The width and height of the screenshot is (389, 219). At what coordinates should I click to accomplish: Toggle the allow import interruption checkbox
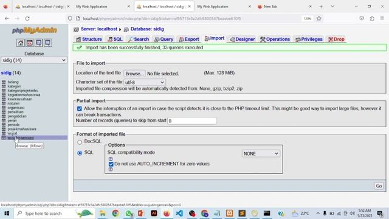[80, 108]
